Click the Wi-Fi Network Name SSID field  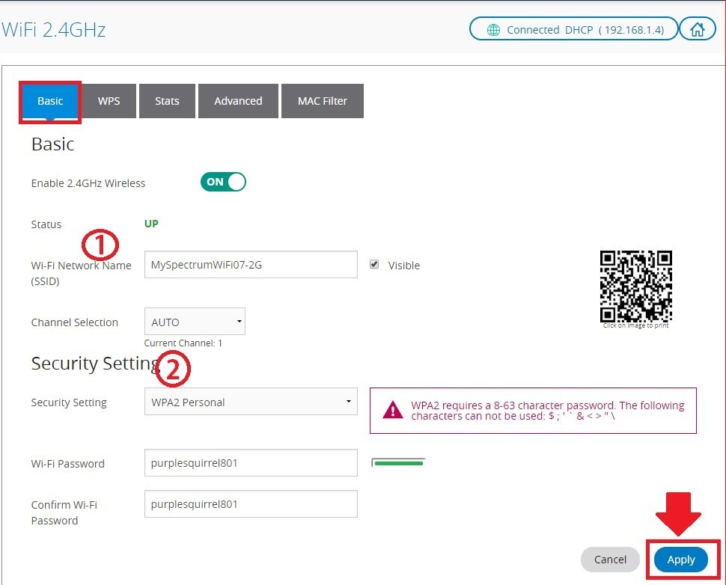point(250,265)
